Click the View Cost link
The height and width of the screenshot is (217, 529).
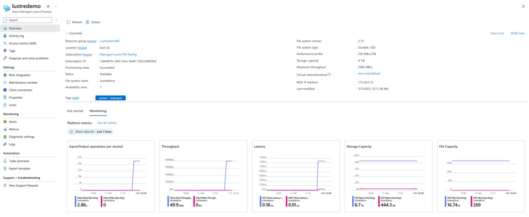pos(497,34)
